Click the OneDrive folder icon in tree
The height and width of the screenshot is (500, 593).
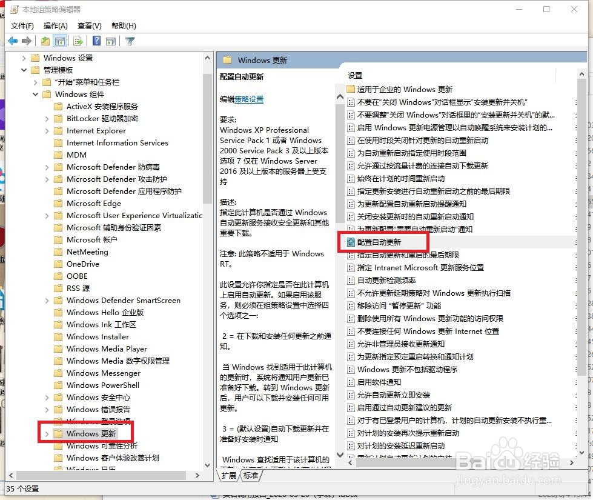tap(58, 264)
